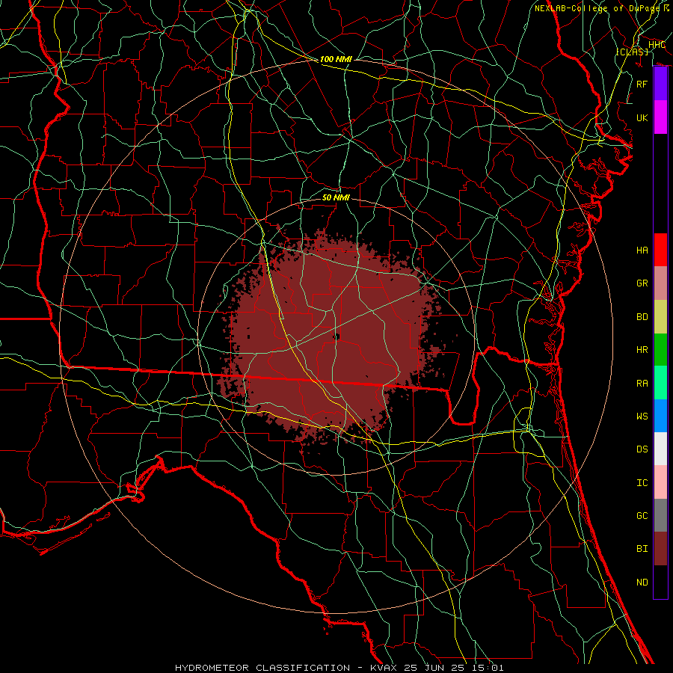This screenshot has width=673, height=673.
Task: Select the IC light-pink legend swatch
Action: pos(660,482)
